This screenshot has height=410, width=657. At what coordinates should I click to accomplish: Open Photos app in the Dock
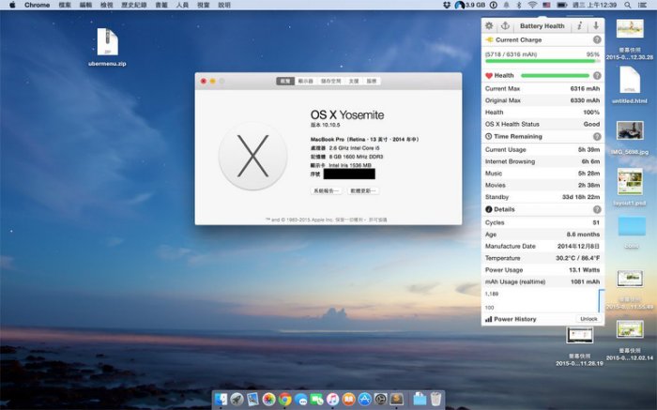click(268, 399)
